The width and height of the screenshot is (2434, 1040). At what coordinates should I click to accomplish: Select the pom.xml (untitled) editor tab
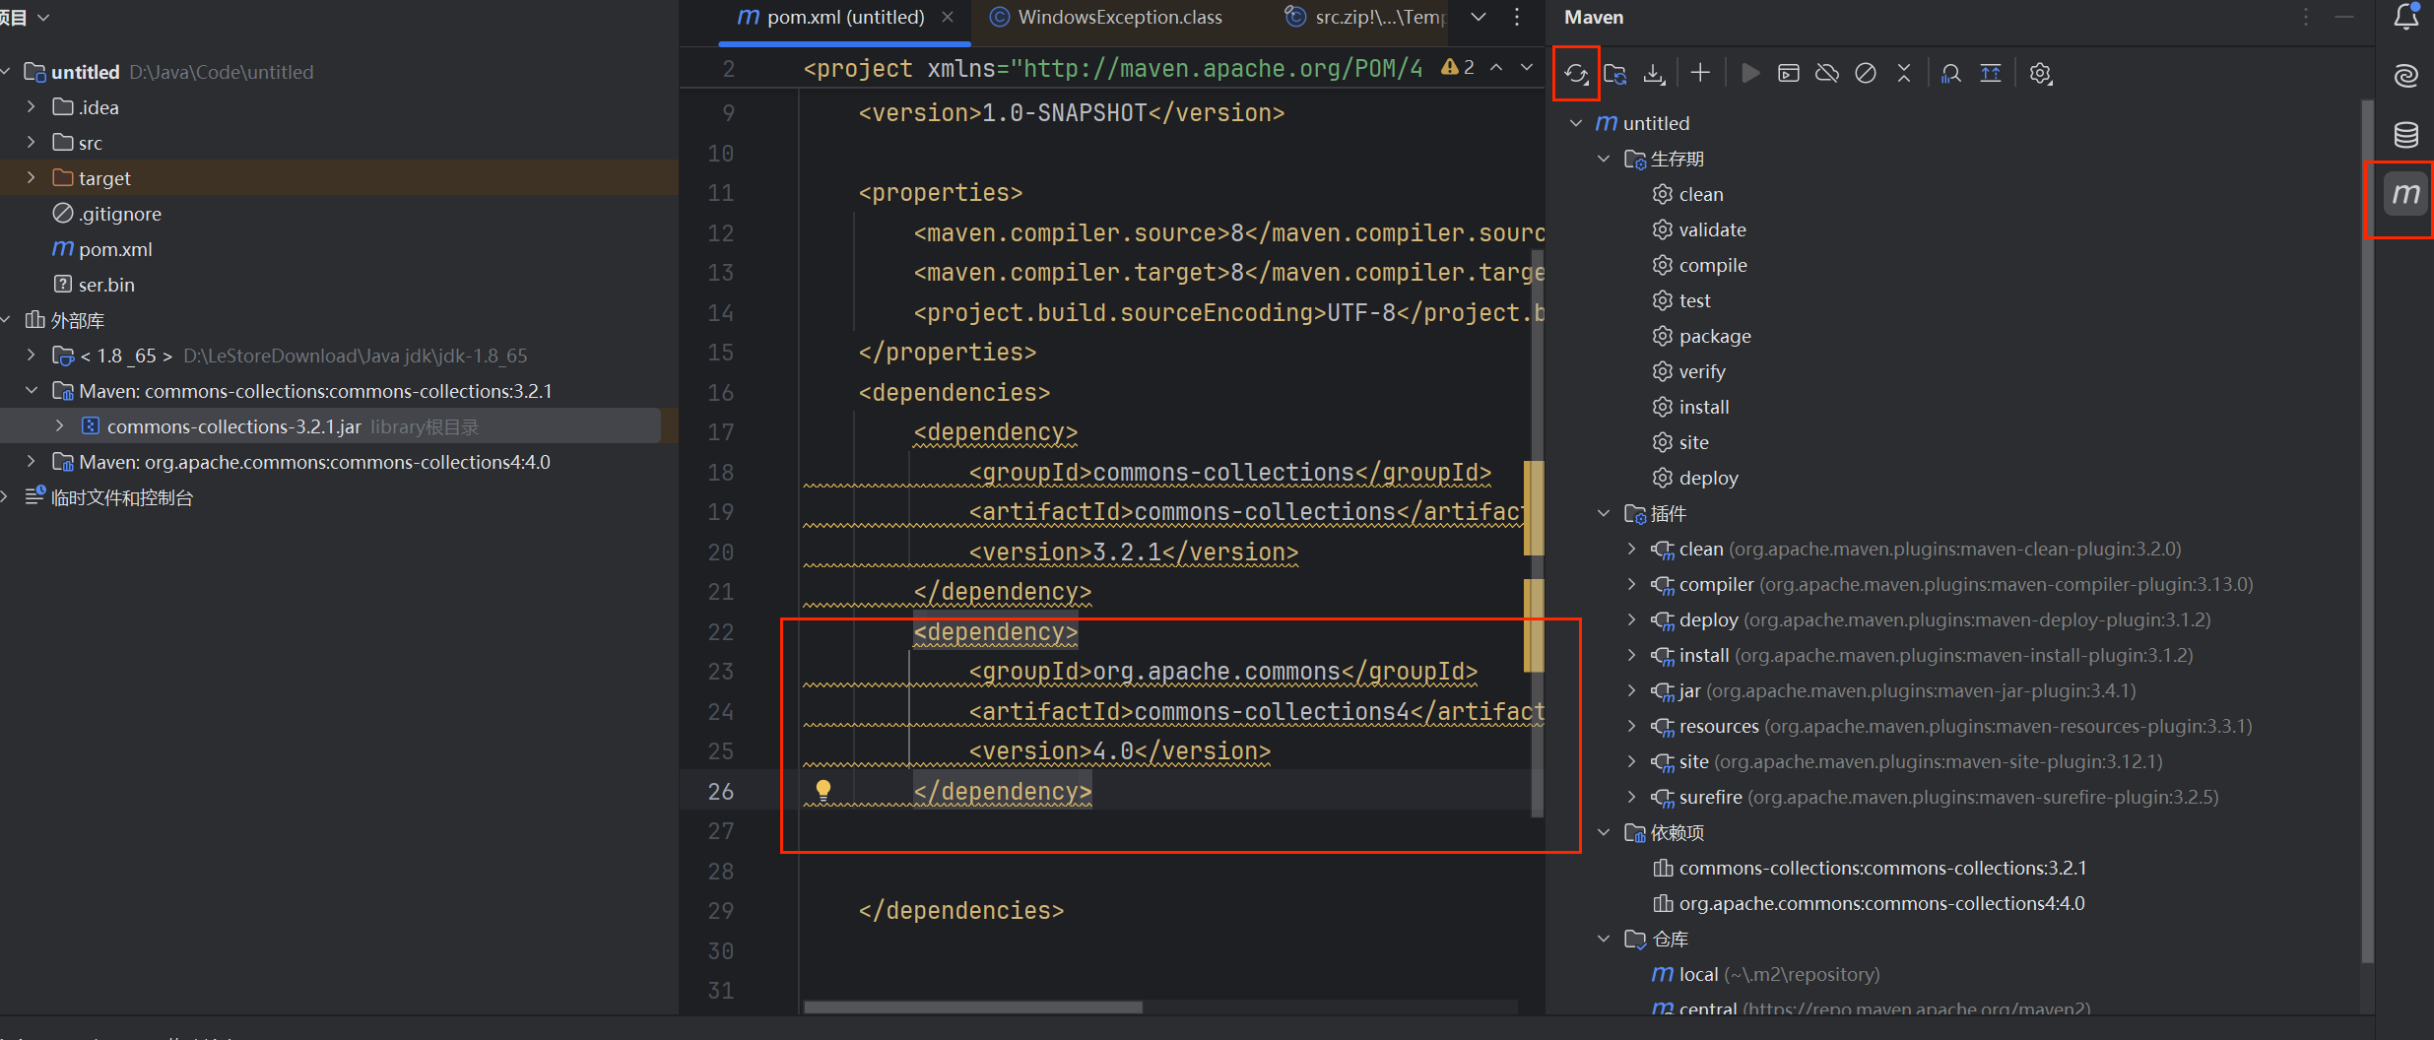(x=844, y=17)
